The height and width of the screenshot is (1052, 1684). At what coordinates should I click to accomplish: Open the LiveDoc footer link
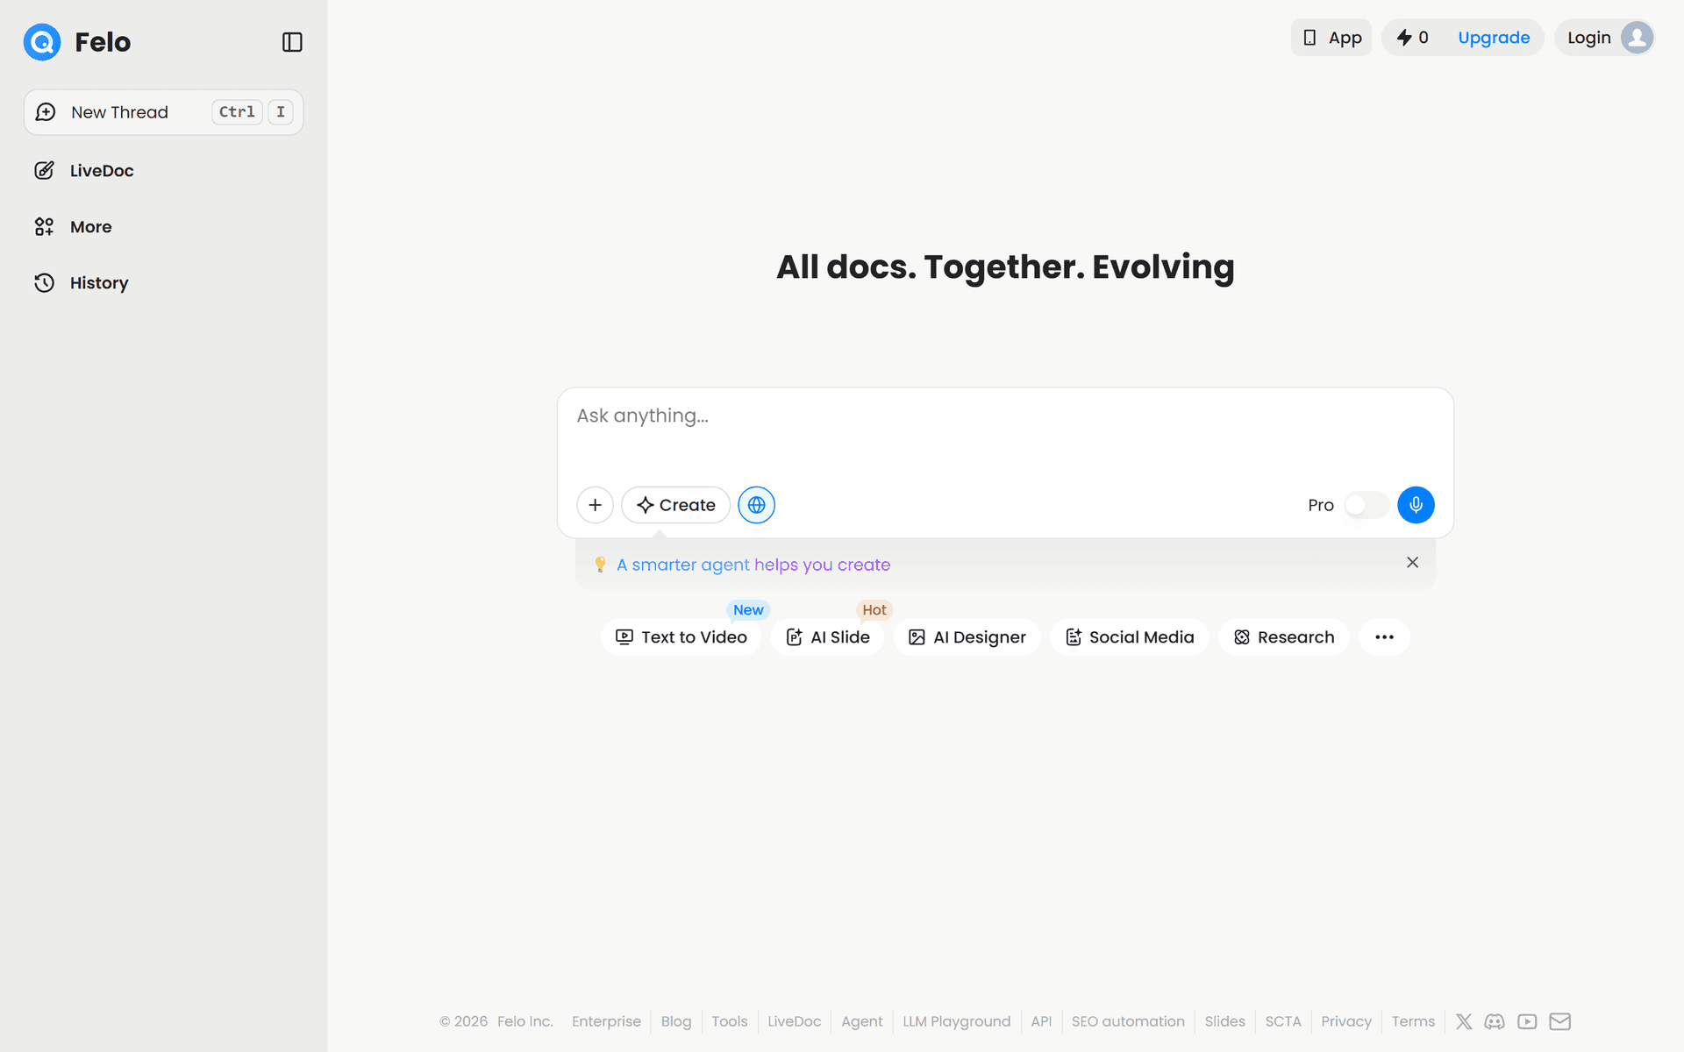tap(794, 1021)
